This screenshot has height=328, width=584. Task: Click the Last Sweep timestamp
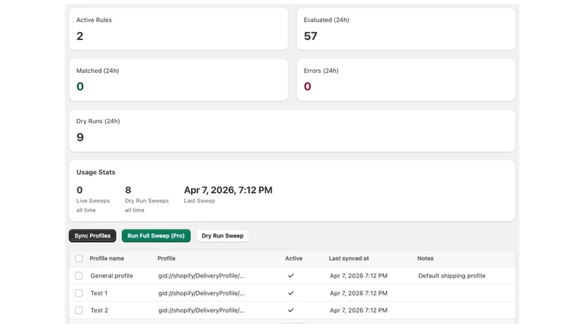pyautogui.click(x=228, y=190)
